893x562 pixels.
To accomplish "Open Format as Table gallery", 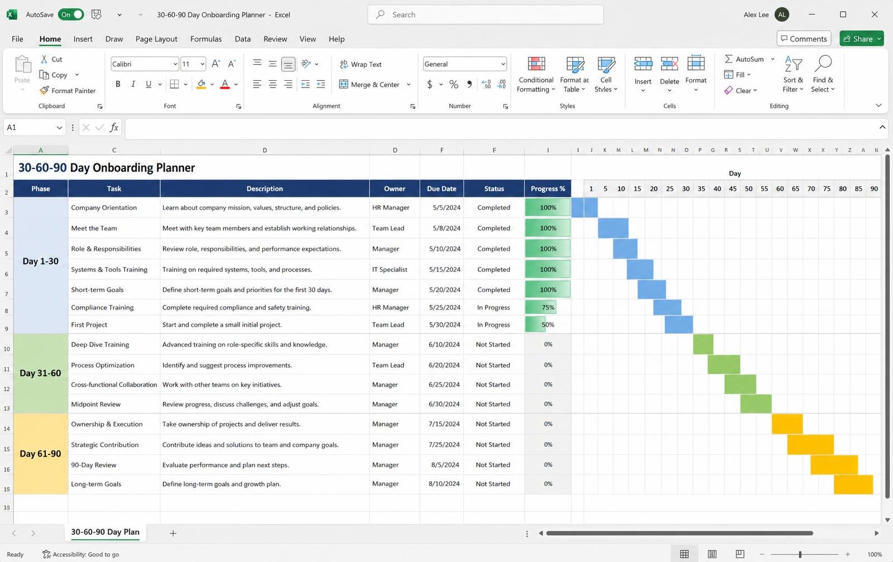I will (574, 74).
